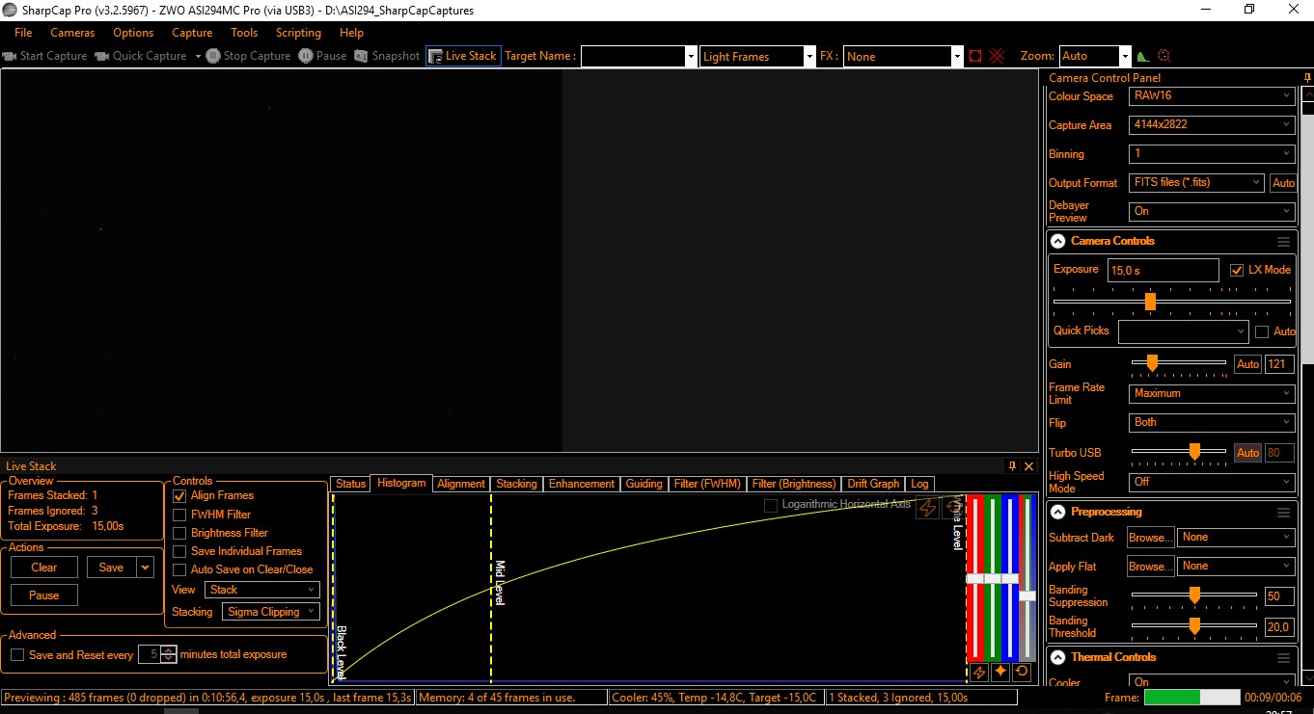
Task: Open the Frame Rate Limit Maximum dropdown
Action: click(1212, 393)
